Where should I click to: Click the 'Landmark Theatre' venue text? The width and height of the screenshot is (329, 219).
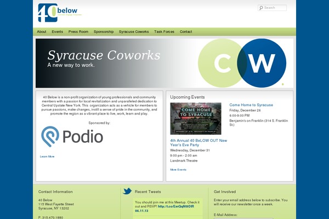(184, 161)
